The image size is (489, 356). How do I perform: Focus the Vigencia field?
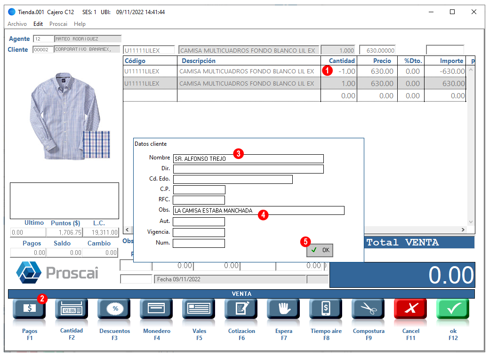click(199, 233)
